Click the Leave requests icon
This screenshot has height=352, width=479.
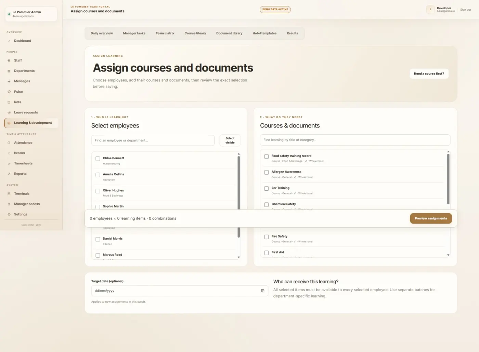point(9,112)
